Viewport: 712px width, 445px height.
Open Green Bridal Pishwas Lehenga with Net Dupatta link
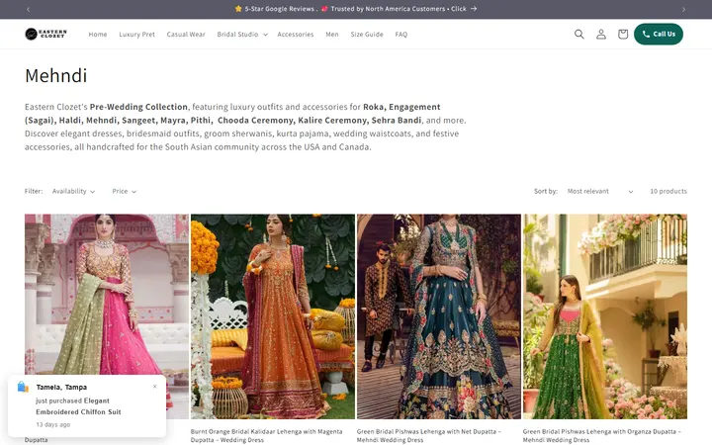(428, 435)
